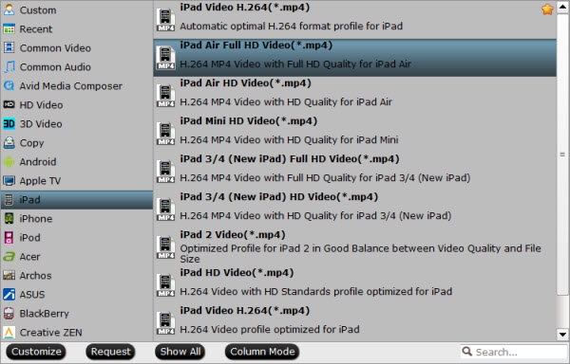Image resolution: width=570 pixels, height=364 pixels.
Task: Click the Apple TV monitor icon
Action: [x=9, y=180]
